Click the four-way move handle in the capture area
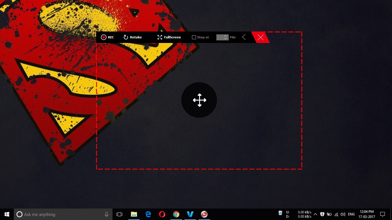Image resolution: width=392 pixels, height=220 pixels. [x=199, y=100]
